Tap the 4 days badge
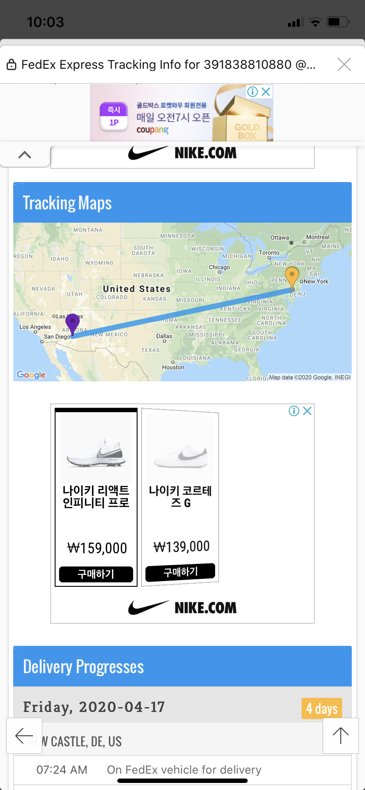The height and width of the screenshot is (790, 365). coord(322,708)
